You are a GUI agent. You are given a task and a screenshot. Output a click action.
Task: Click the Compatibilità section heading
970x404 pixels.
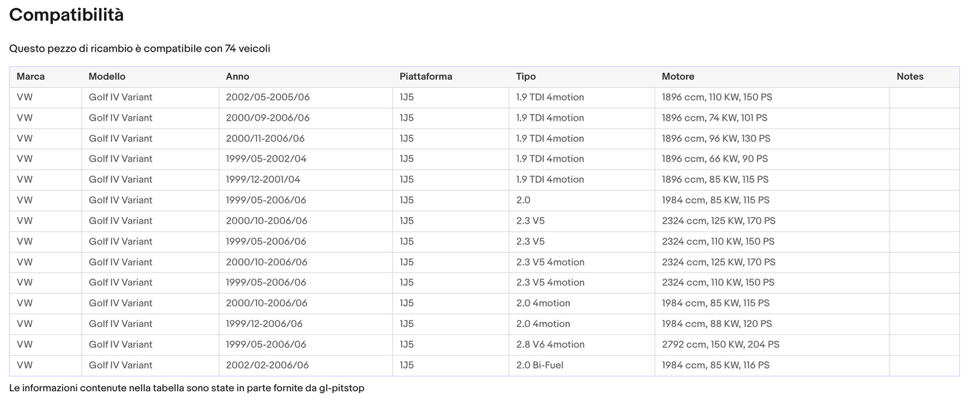[66, 15]
